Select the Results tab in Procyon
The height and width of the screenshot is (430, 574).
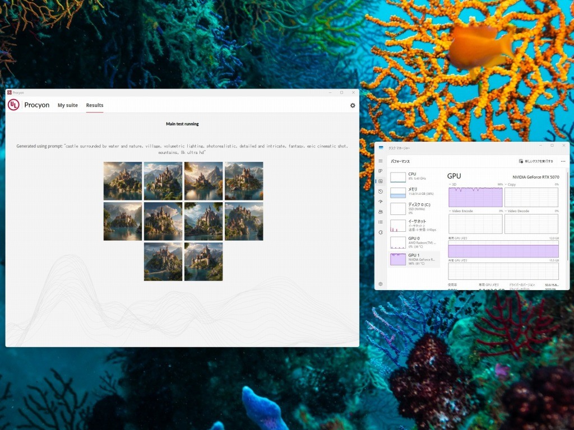[x=95, y=105]
